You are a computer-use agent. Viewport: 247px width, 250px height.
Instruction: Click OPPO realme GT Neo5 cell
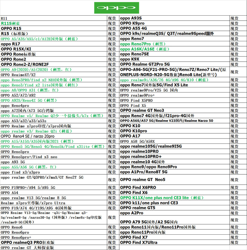(174, 180)
